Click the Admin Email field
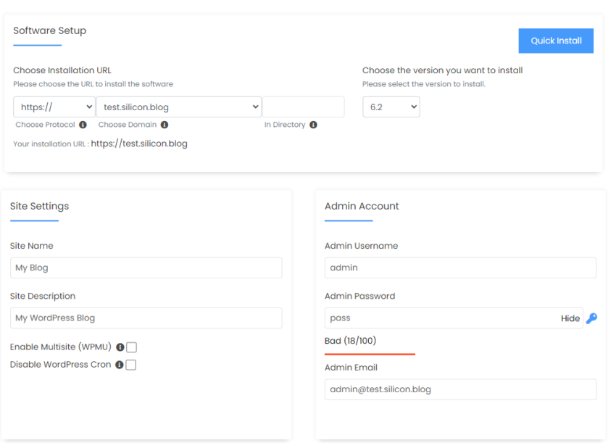Viewport: 616px width, 443px height. point(460,389)
